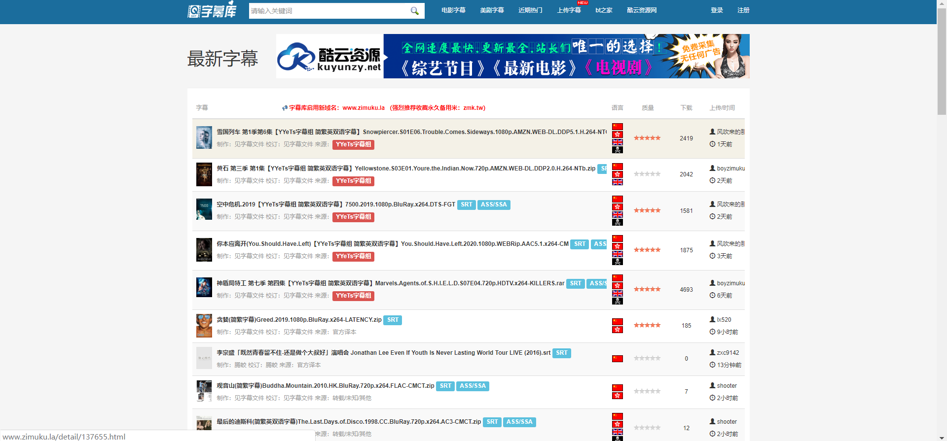
Task: Click the YYeTs字幕组 source badge for Snowpiercer
Action: [x=353, y=144]
